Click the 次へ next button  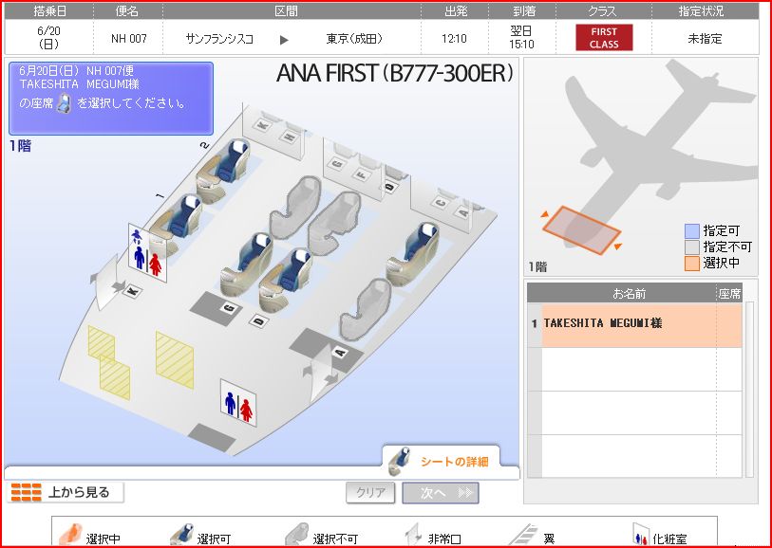click(x=441, y=492)
